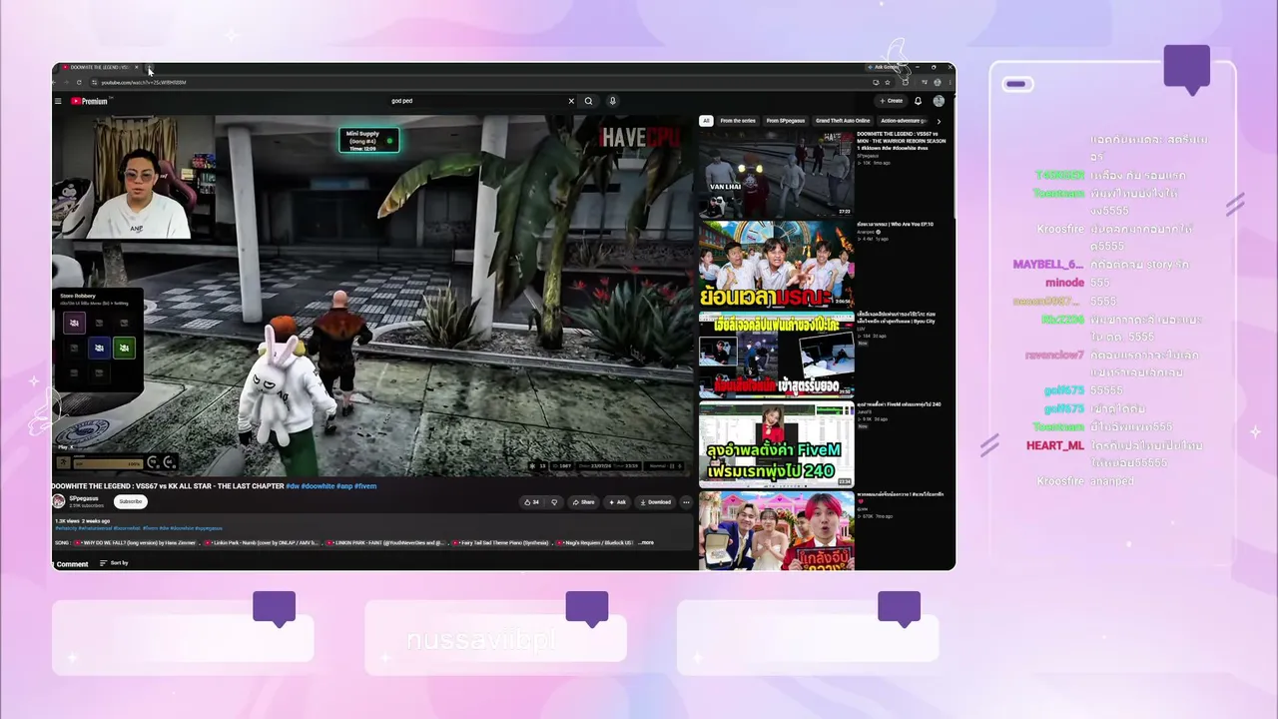Click chat username 'minode'
This screenshot has height=719, width=1278.
(x=1064, y=283)
